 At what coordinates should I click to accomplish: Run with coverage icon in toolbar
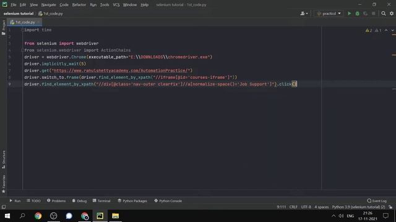pos(366,14)
